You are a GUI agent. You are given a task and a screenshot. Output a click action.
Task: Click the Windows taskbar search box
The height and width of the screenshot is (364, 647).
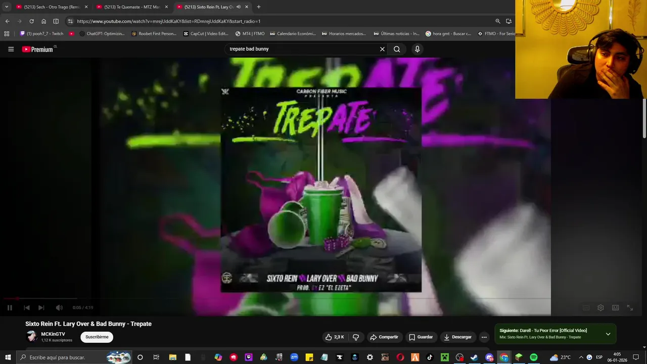[74, 357]
